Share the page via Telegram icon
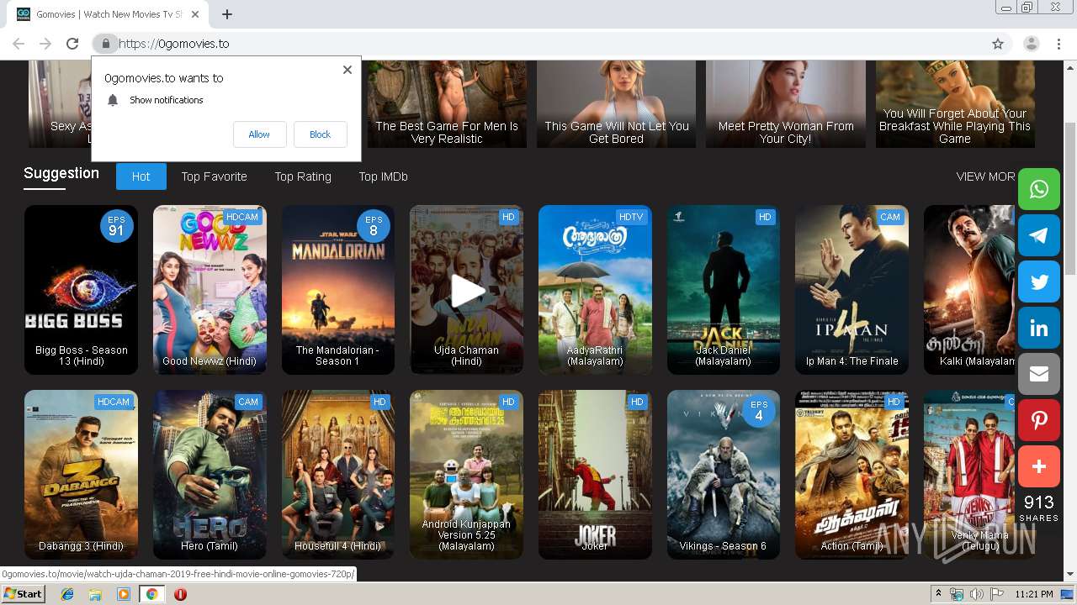Viewport: 1077px width, 605px height. [x=1039, y=236]
